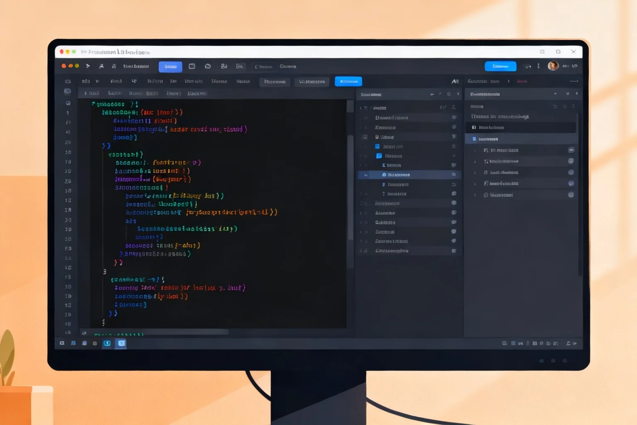Click the cloud icon in the top toolbar
The width and height of the screenshot is (637, 425).
click(208, 66)
